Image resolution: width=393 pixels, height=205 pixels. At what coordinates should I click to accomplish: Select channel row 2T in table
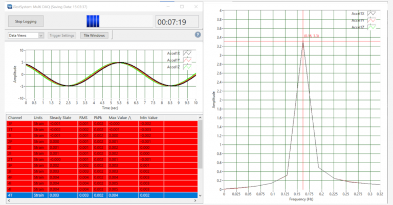pos(102,159)
